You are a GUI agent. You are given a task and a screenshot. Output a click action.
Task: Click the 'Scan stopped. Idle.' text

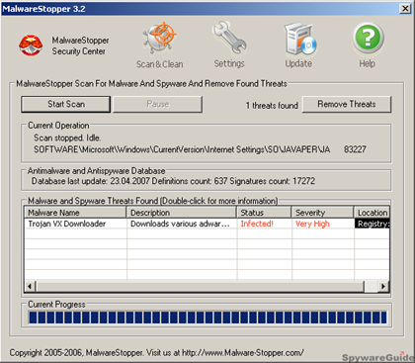[x=67, y=137]
